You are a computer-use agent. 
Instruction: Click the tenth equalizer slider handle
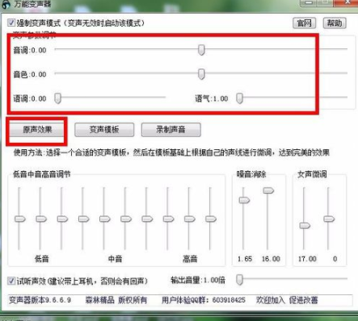pos(211,219)
